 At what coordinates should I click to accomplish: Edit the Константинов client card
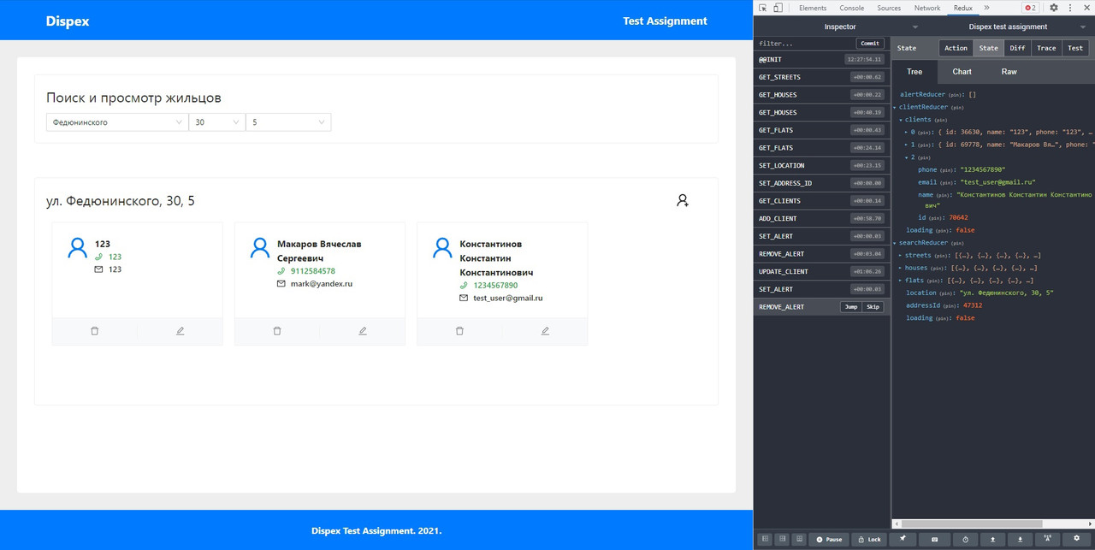[x=545, y=331]
